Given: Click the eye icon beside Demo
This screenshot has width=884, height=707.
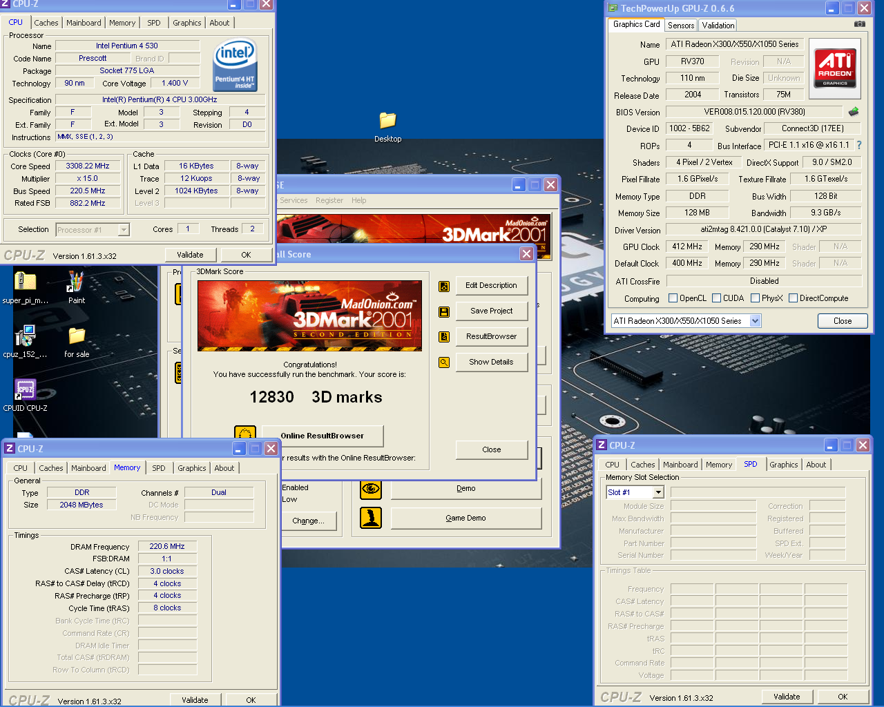Looking at the screenshot, I should 371,489.
